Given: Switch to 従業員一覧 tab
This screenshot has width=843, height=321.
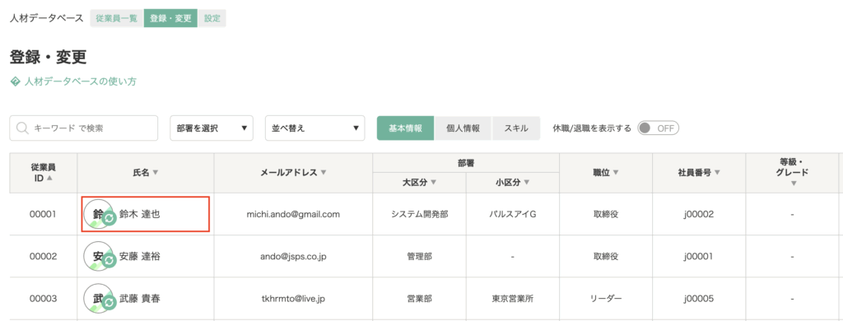Looking at the screenshot, I should pyautogui.click(x=117, y=18).
